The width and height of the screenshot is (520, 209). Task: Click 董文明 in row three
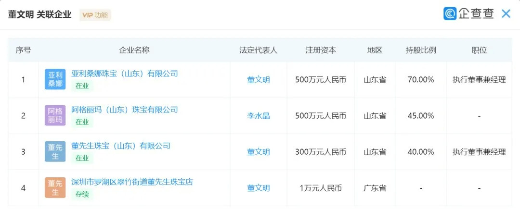click(259, 152)
